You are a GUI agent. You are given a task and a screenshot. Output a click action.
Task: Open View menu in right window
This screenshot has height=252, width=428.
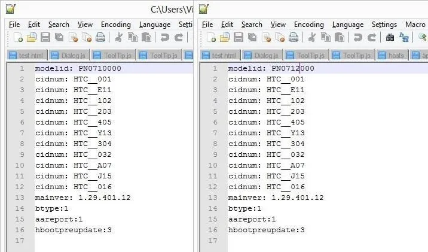(278, 25)
